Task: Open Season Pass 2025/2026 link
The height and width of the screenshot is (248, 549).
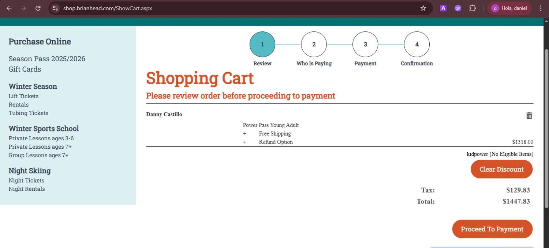Action: coord(47,59)
